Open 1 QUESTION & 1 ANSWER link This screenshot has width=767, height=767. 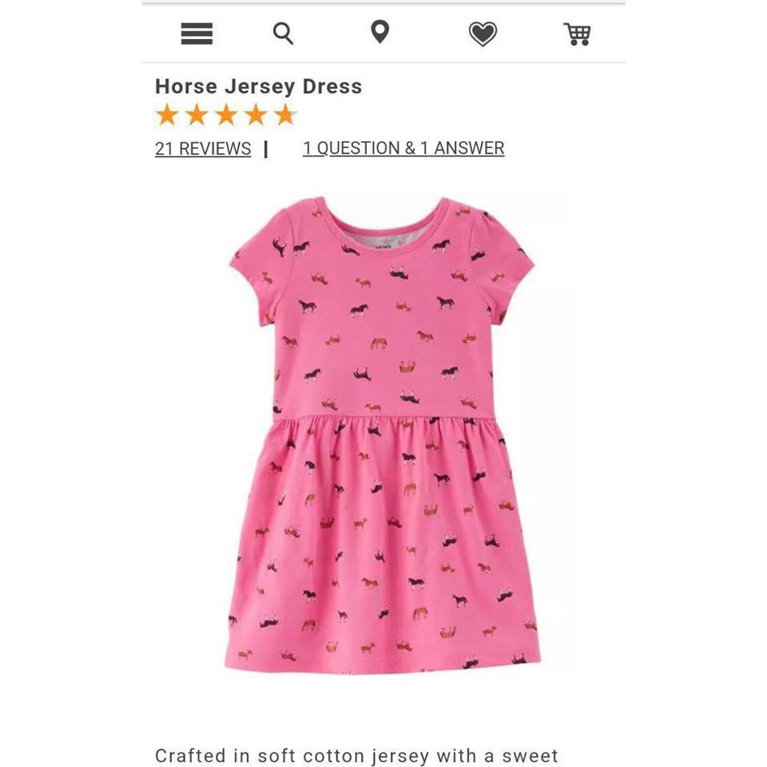(403, 149)
